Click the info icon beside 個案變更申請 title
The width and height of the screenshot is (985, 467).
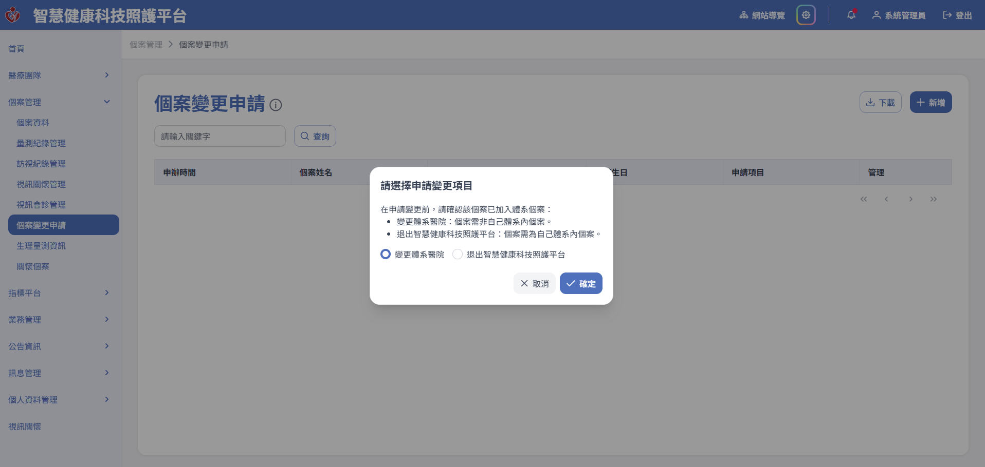point(276,105)
